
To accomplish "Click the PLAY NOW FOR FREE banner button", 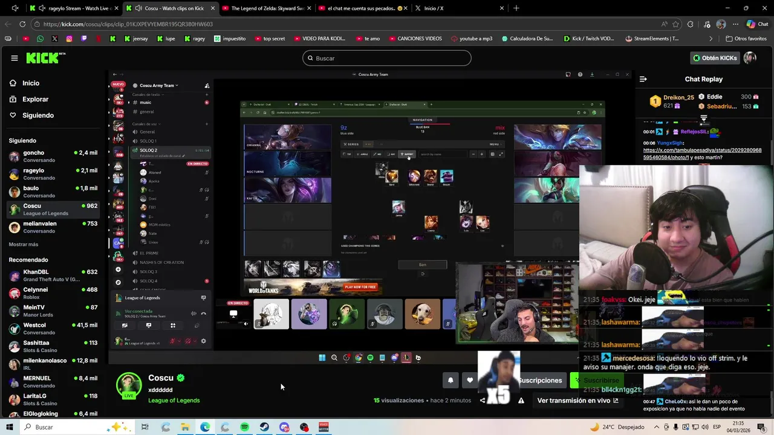I will click(x=360, y=287).
